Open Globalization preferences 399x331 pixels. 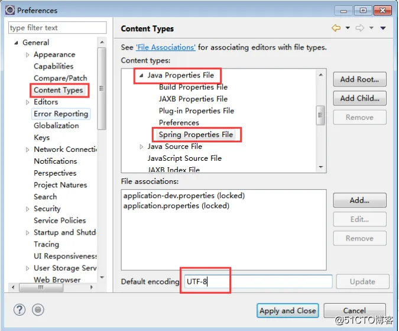tap(56, 126)
